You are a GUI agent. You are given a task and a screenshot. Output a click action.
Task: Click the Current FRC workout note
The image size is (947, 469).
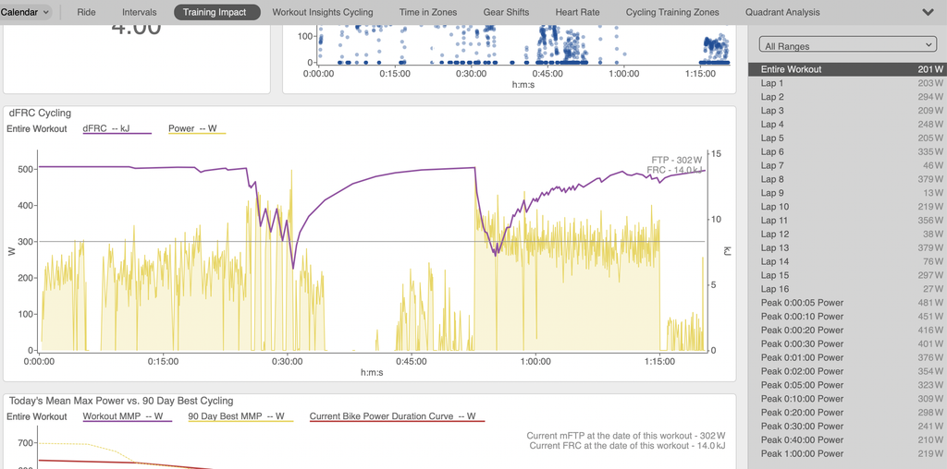click(627, 446)
